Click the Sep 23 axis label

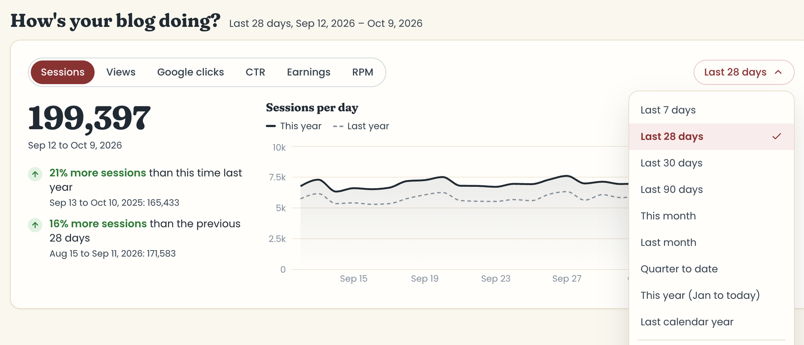pos(496,279)
